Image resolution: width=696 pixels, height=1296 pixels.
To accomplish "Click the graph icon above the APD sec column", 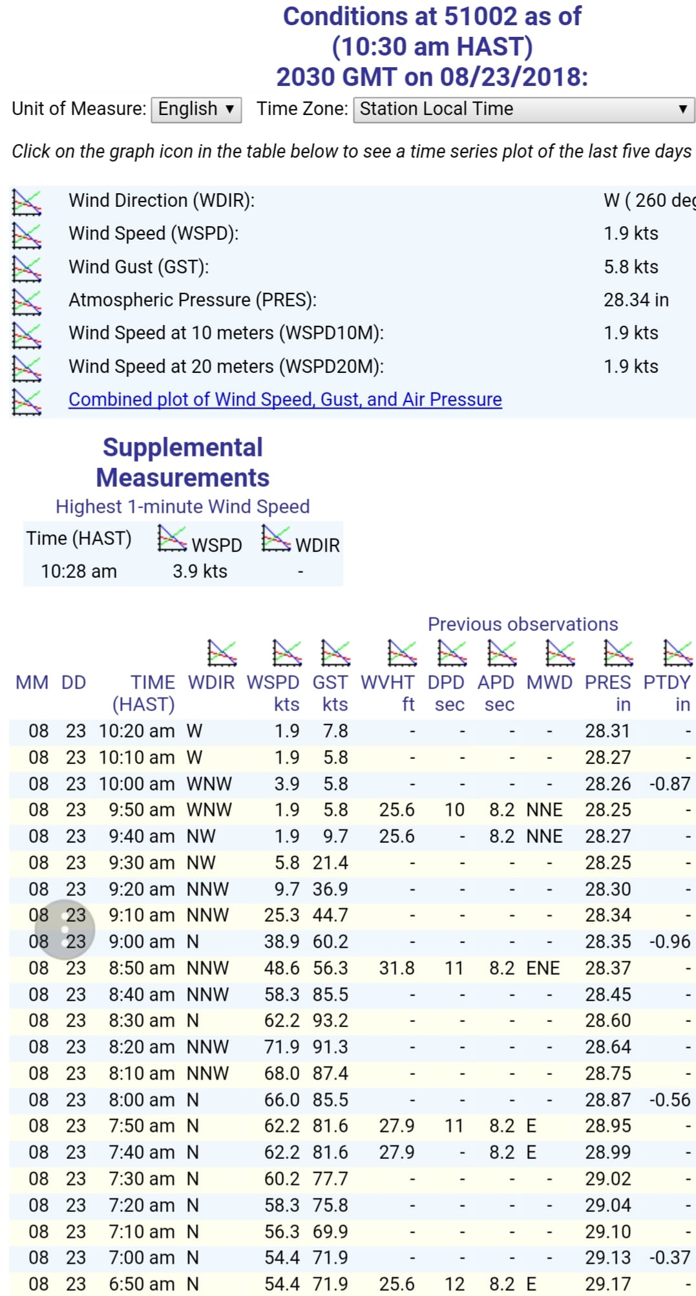I will coord(502,652).
